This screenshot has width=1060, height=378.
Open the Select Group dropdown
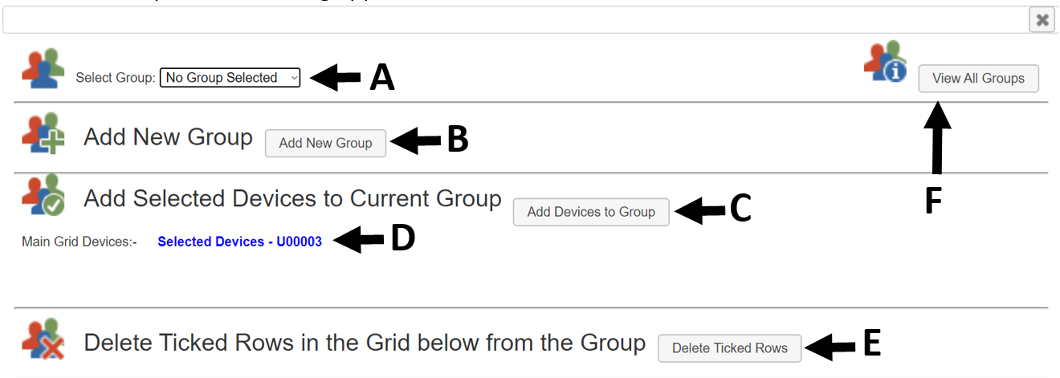[230, 78]
